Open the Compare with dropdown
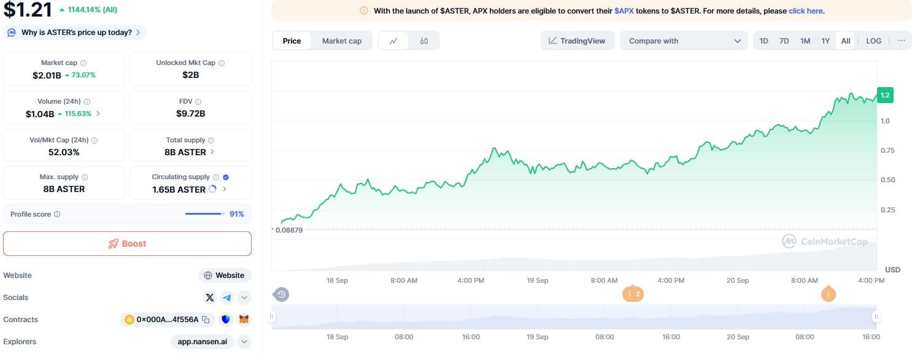 tap(684, 41)
